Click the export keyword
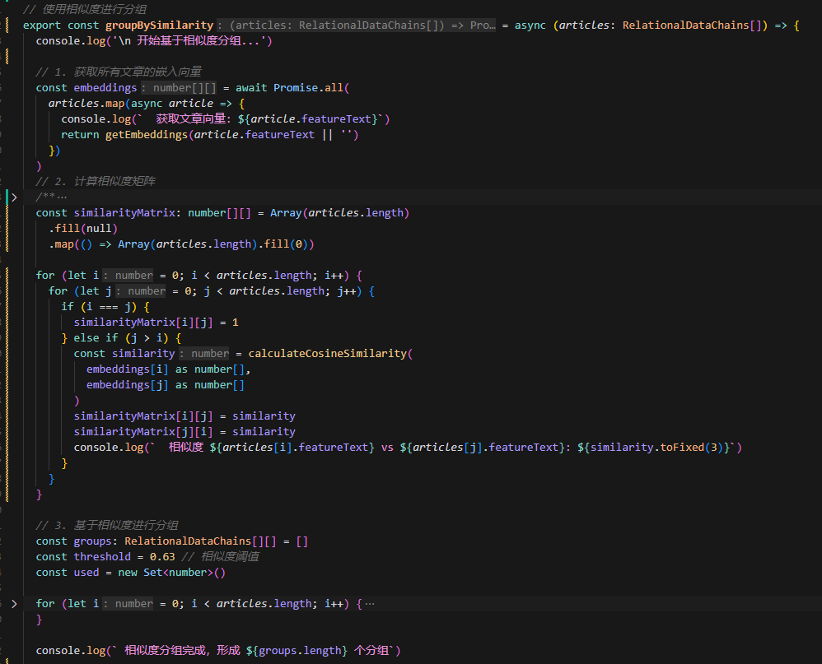The image size is (822, 664). (x=42, y=26)
